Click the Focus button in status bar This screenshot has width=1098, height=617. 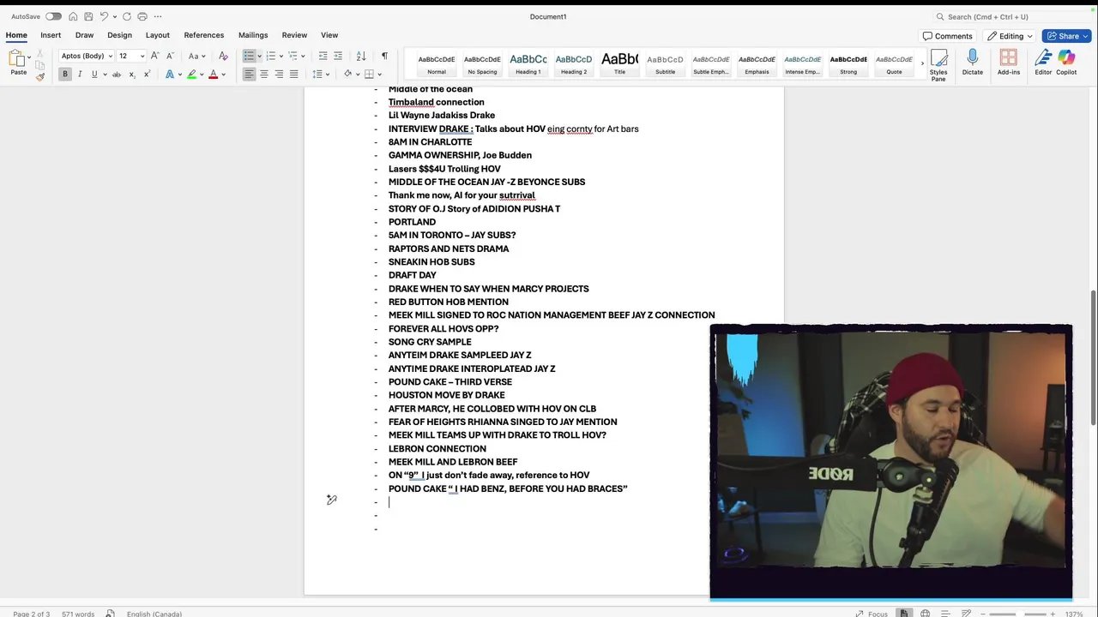tap(872, 614)
